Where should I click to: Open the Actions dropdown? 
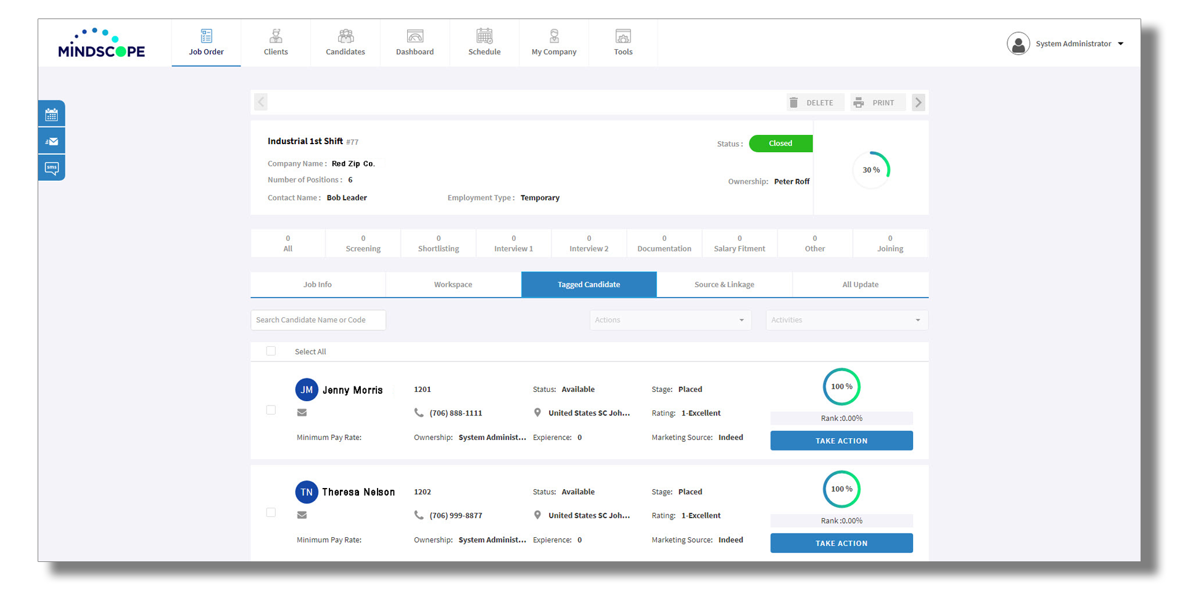(x=669, y=320)
